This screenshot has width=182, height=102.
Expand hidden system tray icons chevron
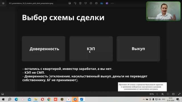(x=144, y=99)
